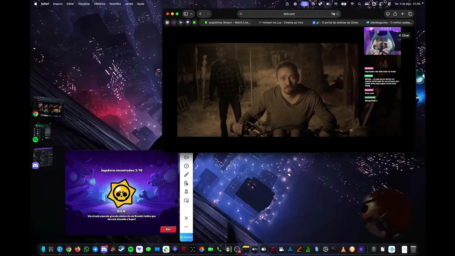The image size is (455, 256).
Task: Select the Chrome window in Stage Manager
Action: pos(49,107)
